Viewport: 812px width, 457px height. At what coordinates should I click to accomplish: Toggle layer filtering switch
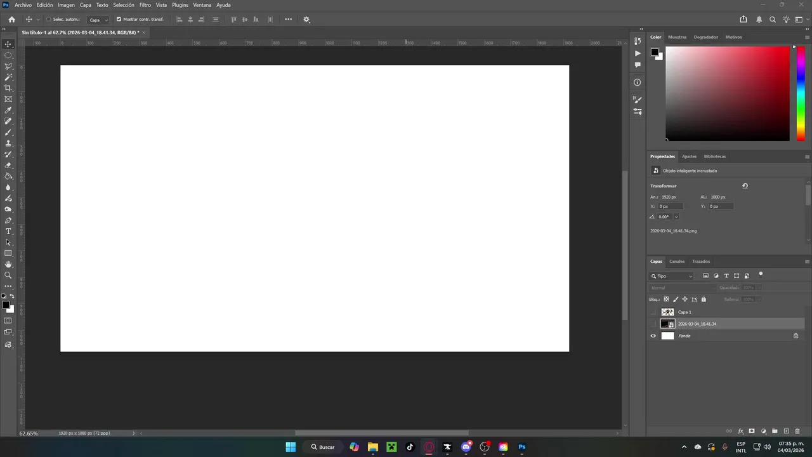pyautogui.click(x=761, y=275)
